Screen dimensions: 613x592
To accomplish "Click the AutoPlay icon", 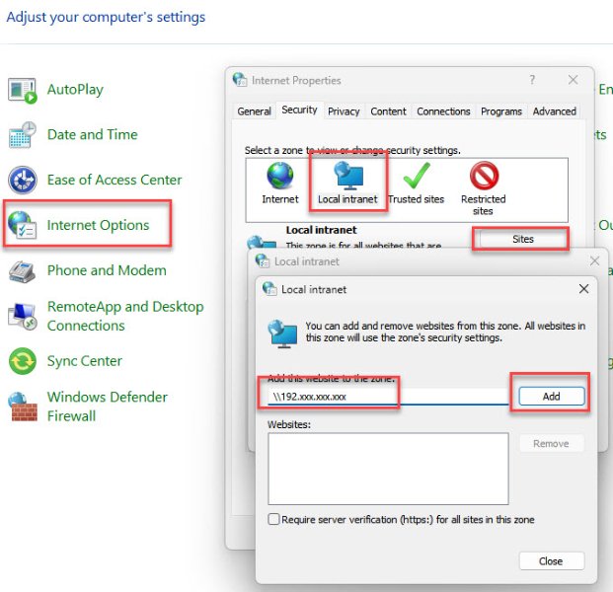I will coord(22,90).
